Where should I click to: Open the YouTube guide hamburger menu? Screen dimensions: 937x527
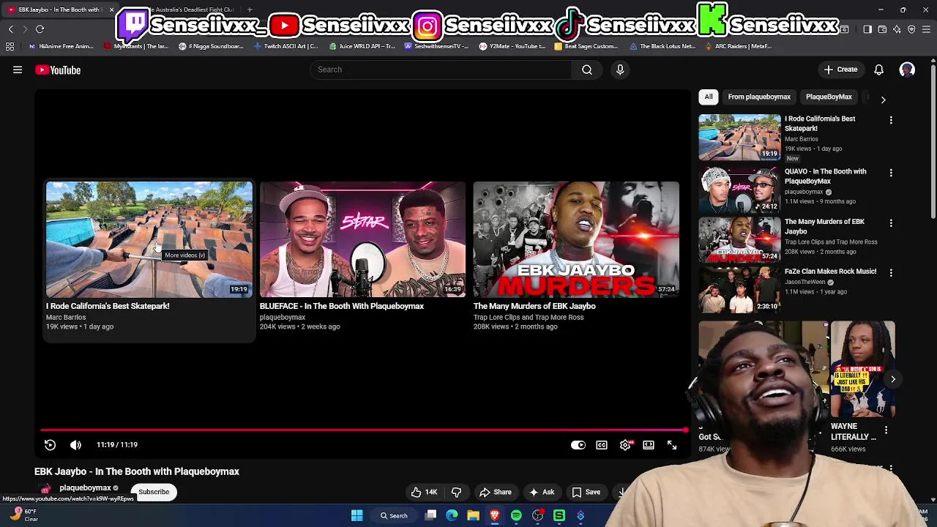click(x=18, y=70)
